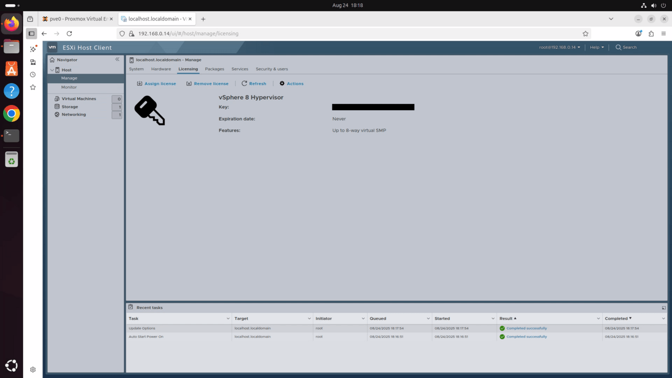Open the Initiator column dropdown arrow

(363, 319)
